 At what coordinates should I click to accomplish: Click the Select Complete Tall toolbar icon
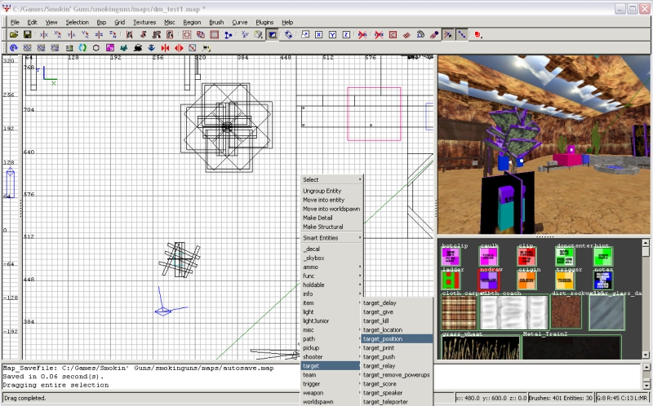pyautogui.click(x=129, y=35)
